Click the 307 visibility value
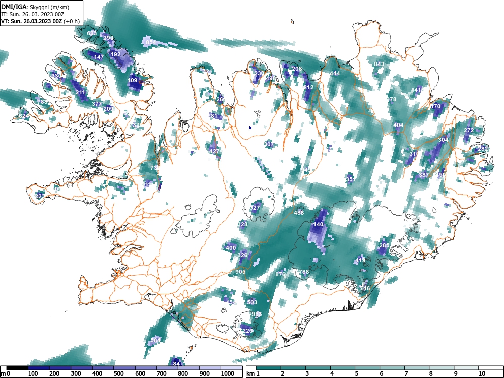 (x=269, y=144)
